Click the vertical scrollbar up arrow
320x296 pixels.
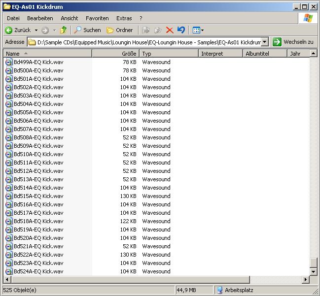point(313,53)
